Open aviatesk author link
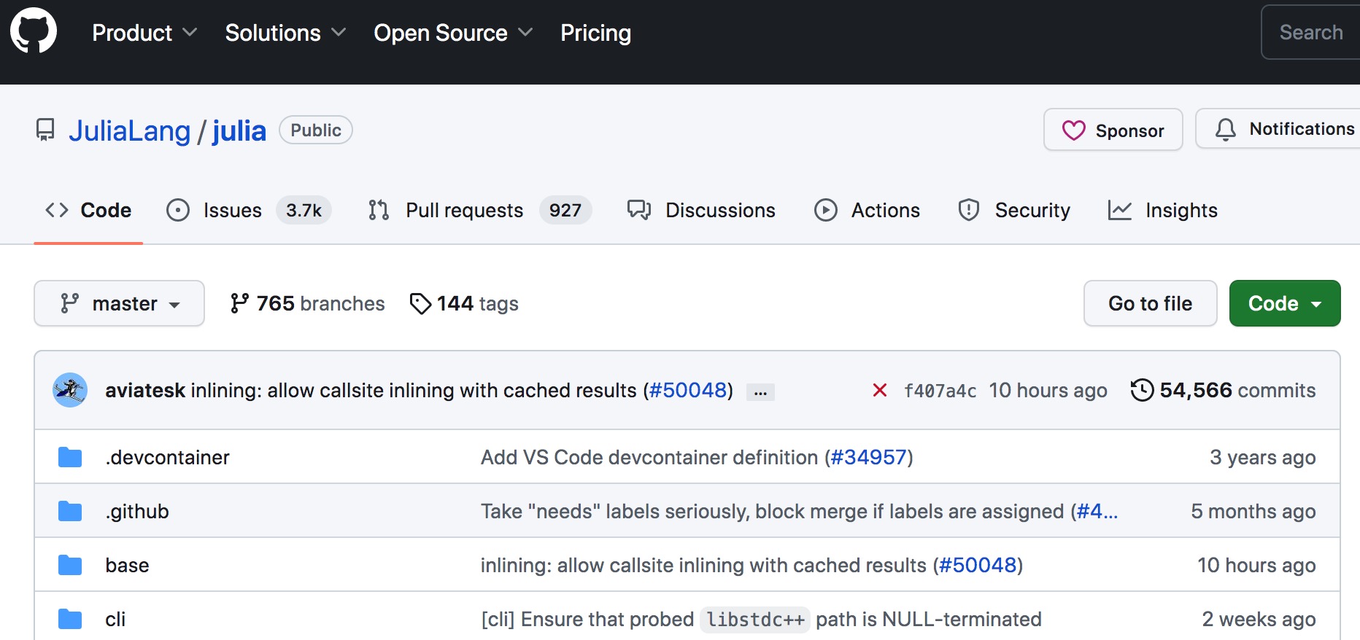Screen dimensions: 1360x640 (x=145, y=390)
